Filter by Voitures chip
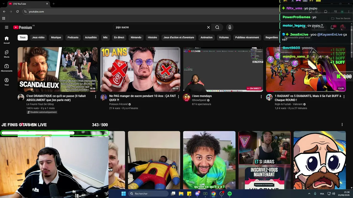This screenshot has width=353, height=198. [x=224, y=37]
